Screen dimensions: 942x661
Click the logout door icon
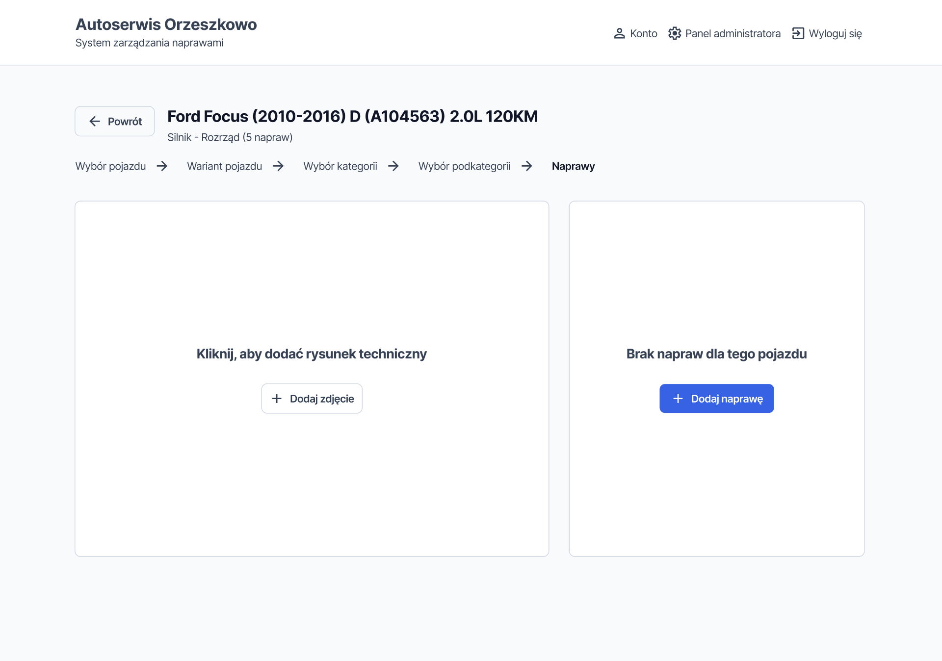point(798,33)
